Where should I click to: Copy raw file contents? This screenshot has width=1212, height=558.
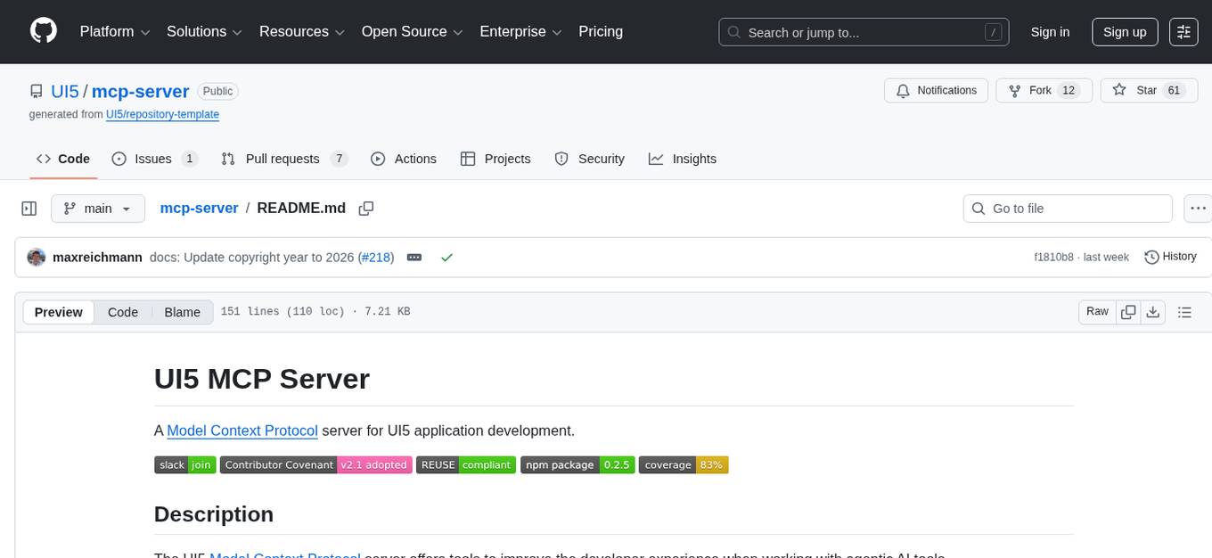coord(1128,312)
